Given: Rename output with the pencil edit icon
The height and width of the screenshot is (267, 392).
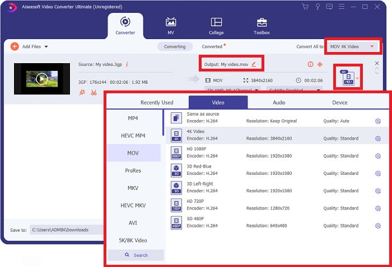Looking at the screenshot, I should 254,64.
